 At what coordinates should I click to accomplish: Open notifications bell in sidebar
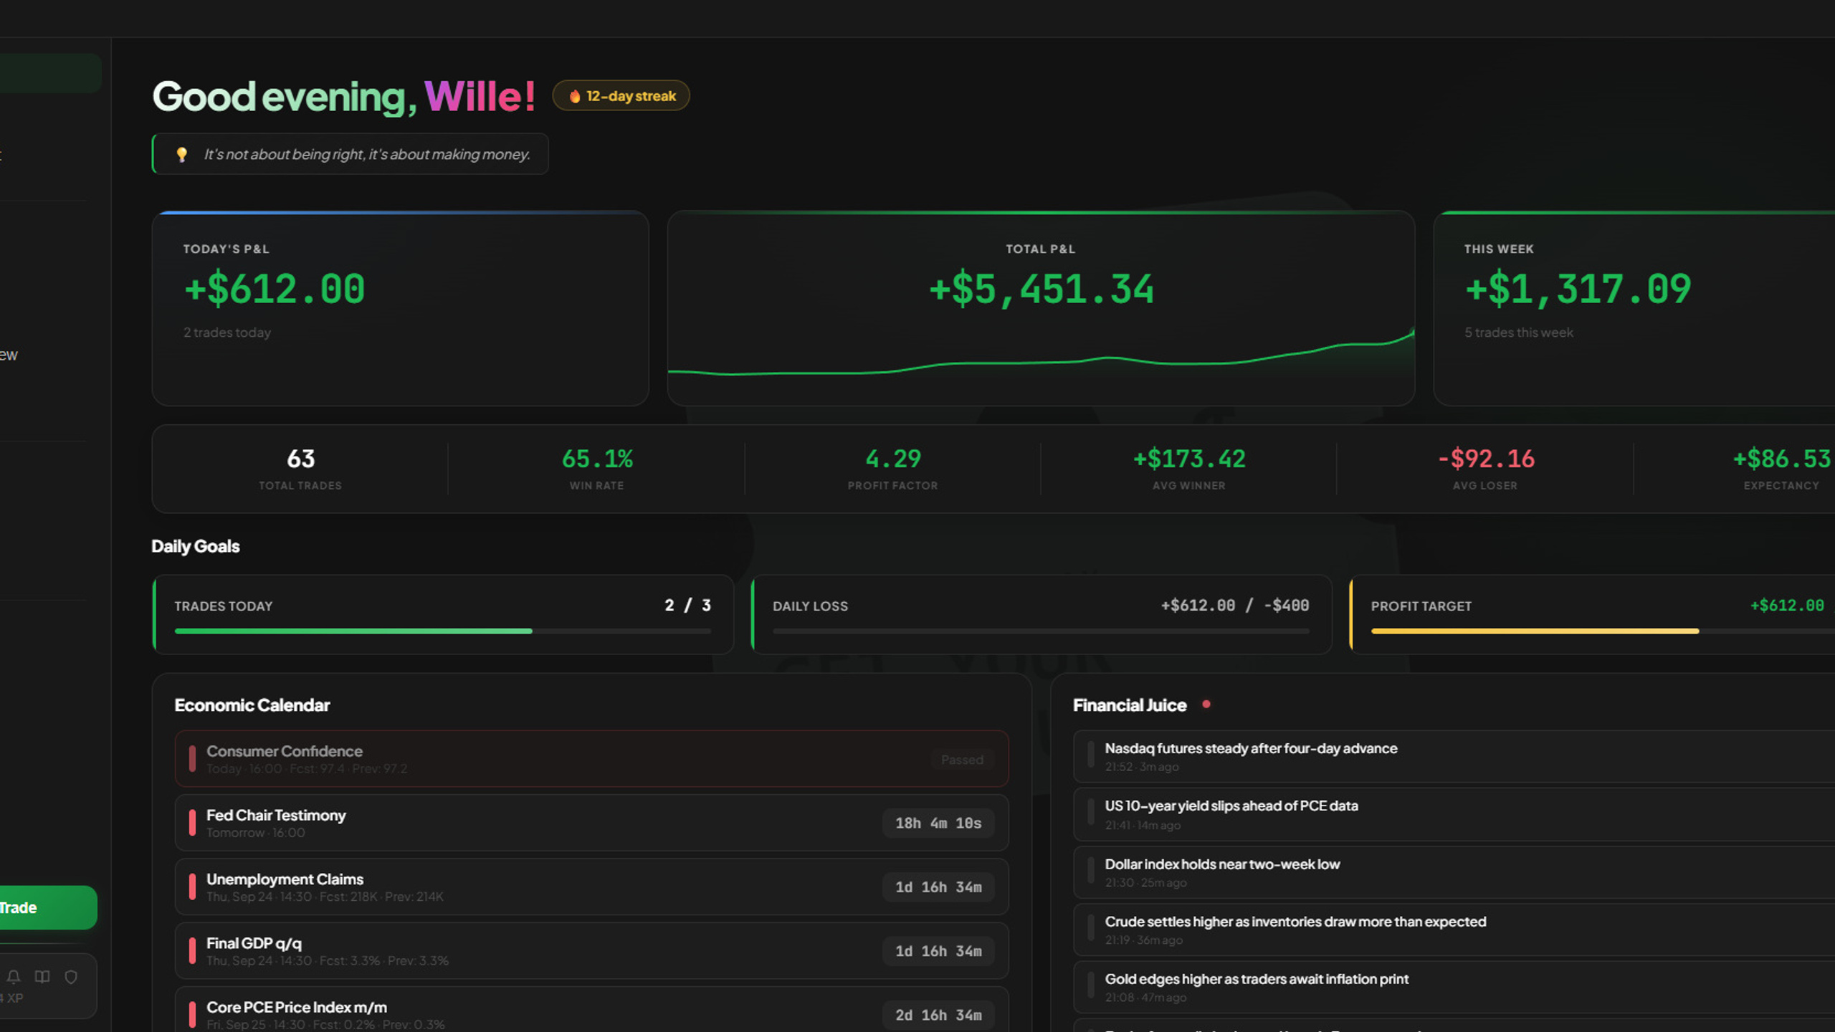coord(14,977)
